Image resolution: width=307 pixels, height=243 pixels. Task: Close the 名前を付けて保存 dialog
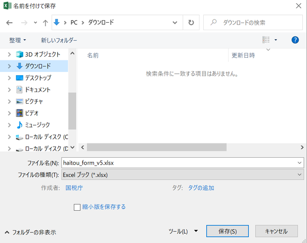click(299, 6)
